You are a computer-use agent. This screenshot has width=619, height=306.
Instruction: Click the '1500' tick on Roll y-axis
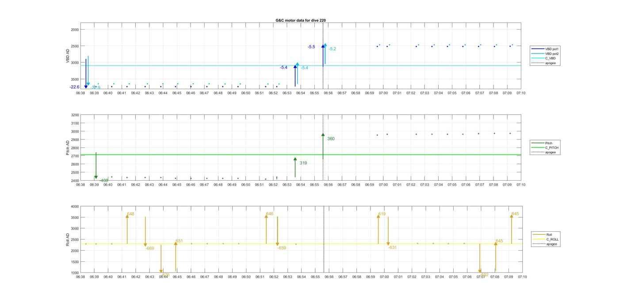point(74,262)
